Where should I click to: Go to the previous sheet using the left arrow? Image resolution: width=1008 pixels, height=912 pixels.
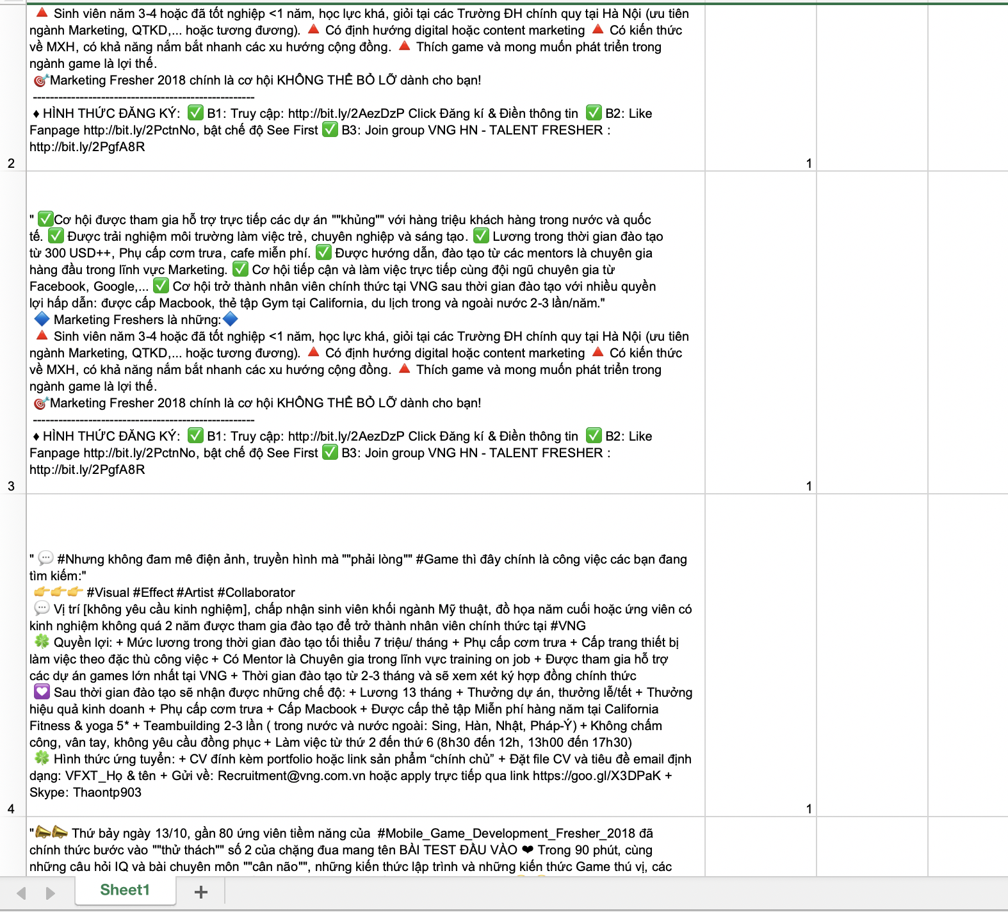point(22,893)
